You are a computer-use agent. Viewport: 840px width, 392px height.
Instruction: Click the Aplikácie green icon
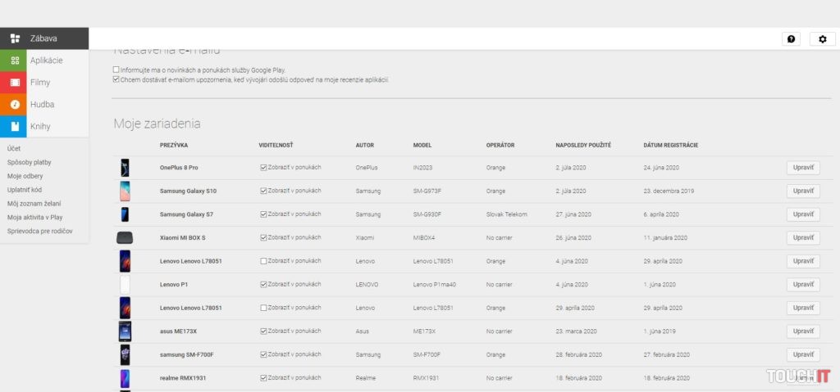click(x=15, y=61)
